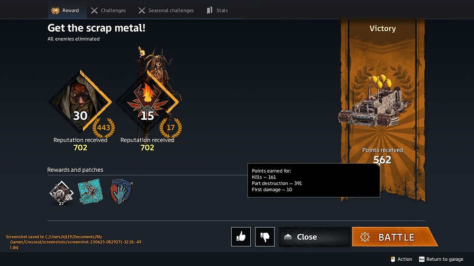Click the level 15 Firestarters faction emblem
474x266 pixels.
[x=147, y=102]
